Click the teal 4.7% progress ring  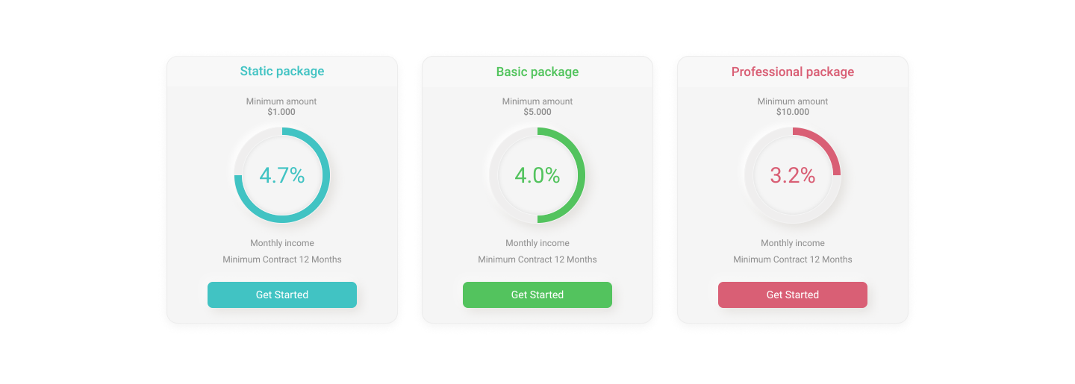pyautogui.click(x=282, y=175)
